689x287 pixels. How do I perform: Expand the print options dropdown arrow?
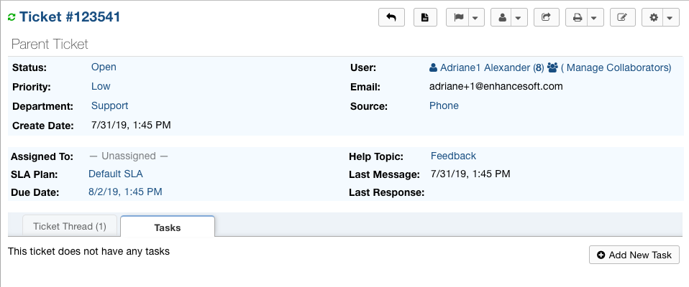click(594, 17)
